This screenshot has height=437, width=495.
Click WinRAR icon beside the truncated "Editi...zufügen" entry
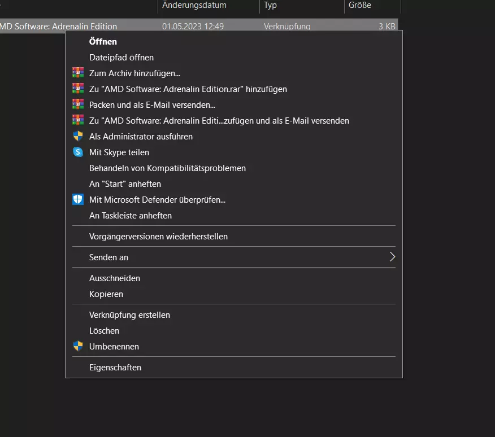[78, 120]
